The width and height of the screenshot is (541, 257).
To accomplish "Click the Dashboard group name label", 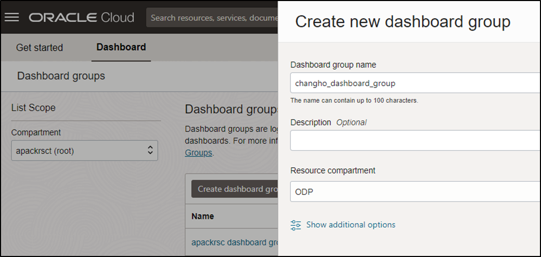I will [333, 65].
